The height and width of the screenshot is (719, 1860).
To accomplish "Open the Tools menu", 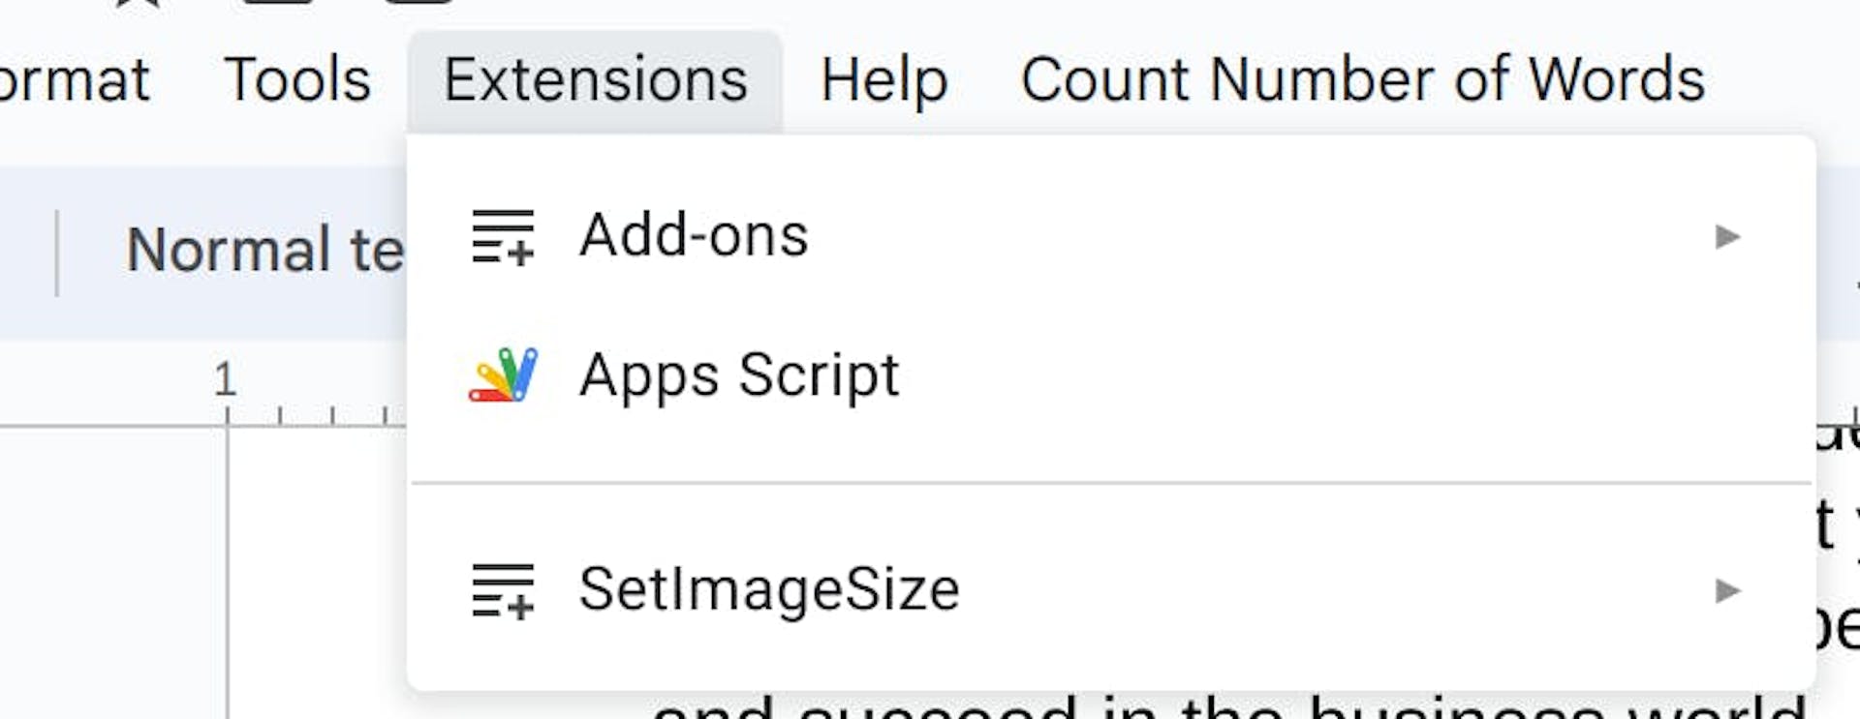I will pyautogui.click(x=297, y=79).
